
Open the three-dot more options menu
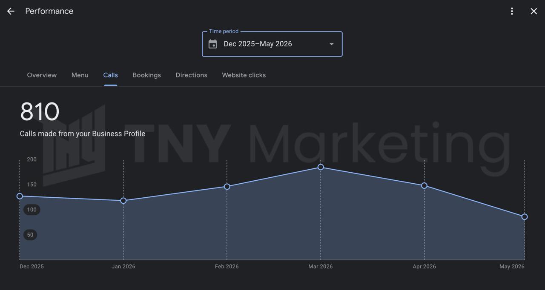coord(512,11)
